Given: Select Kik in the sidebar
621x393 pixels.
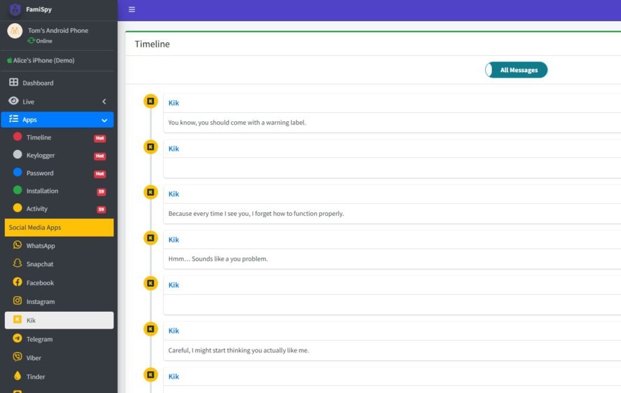Looking at the screenshot, I should (x=59, y=320).
